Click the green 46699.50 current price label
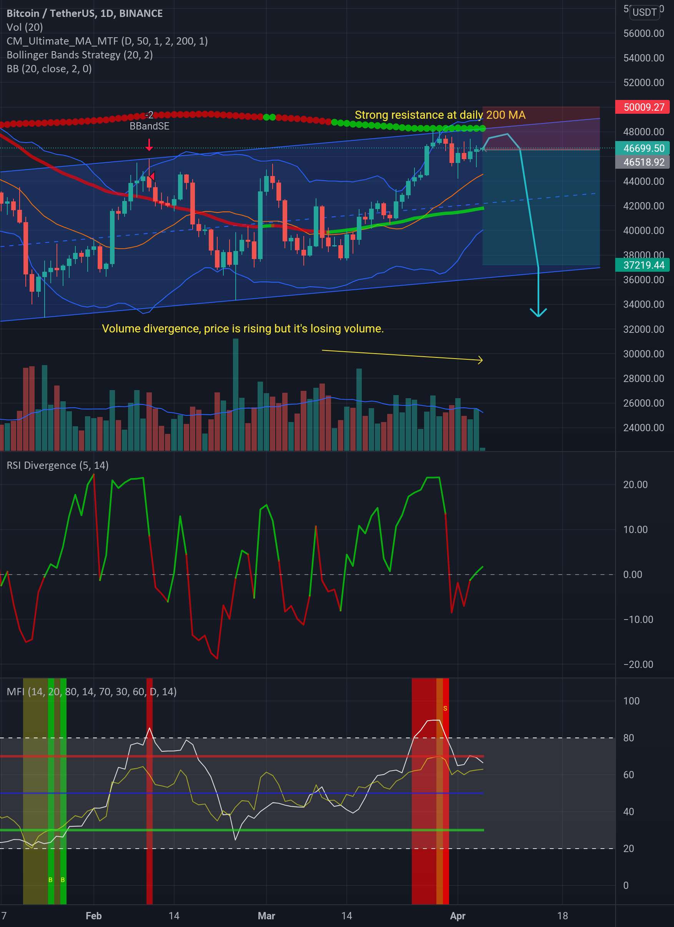 coord(642,148)
